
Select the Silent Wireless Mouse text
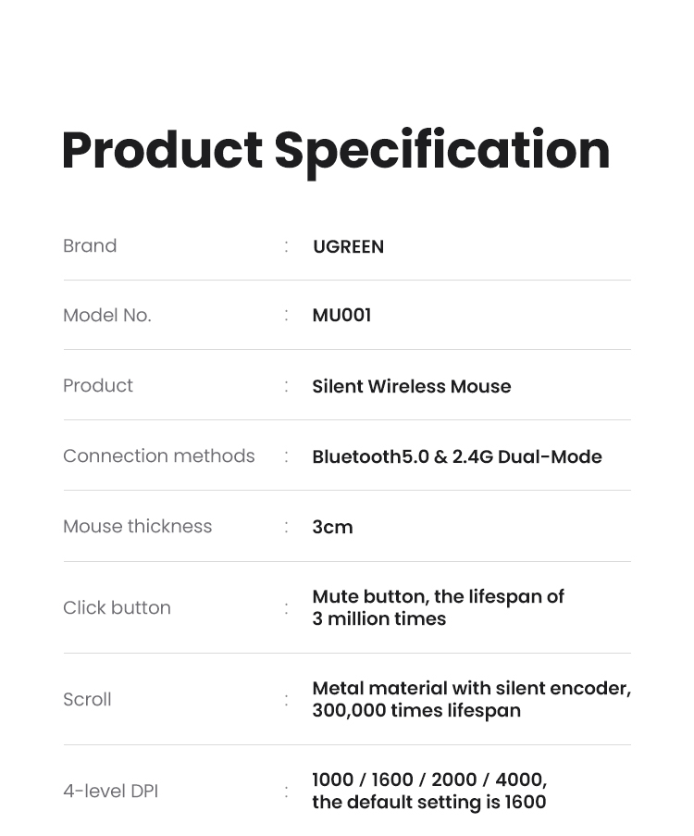411,387
